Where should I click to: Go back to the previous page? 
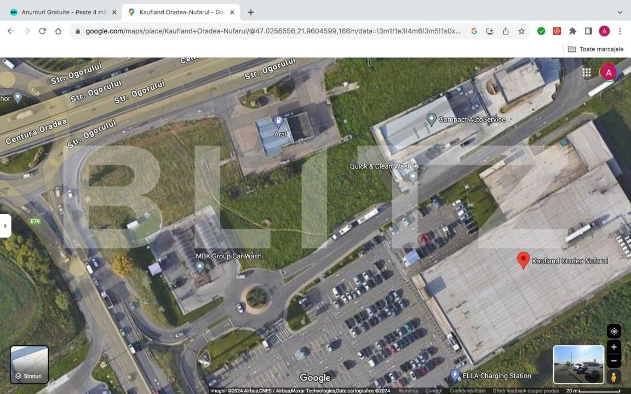click(11, 31)
